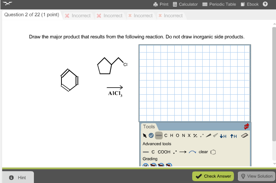Select the advanced C carbon tool
This screenshot has width=276, height=183.
click(x=153, y=152)
